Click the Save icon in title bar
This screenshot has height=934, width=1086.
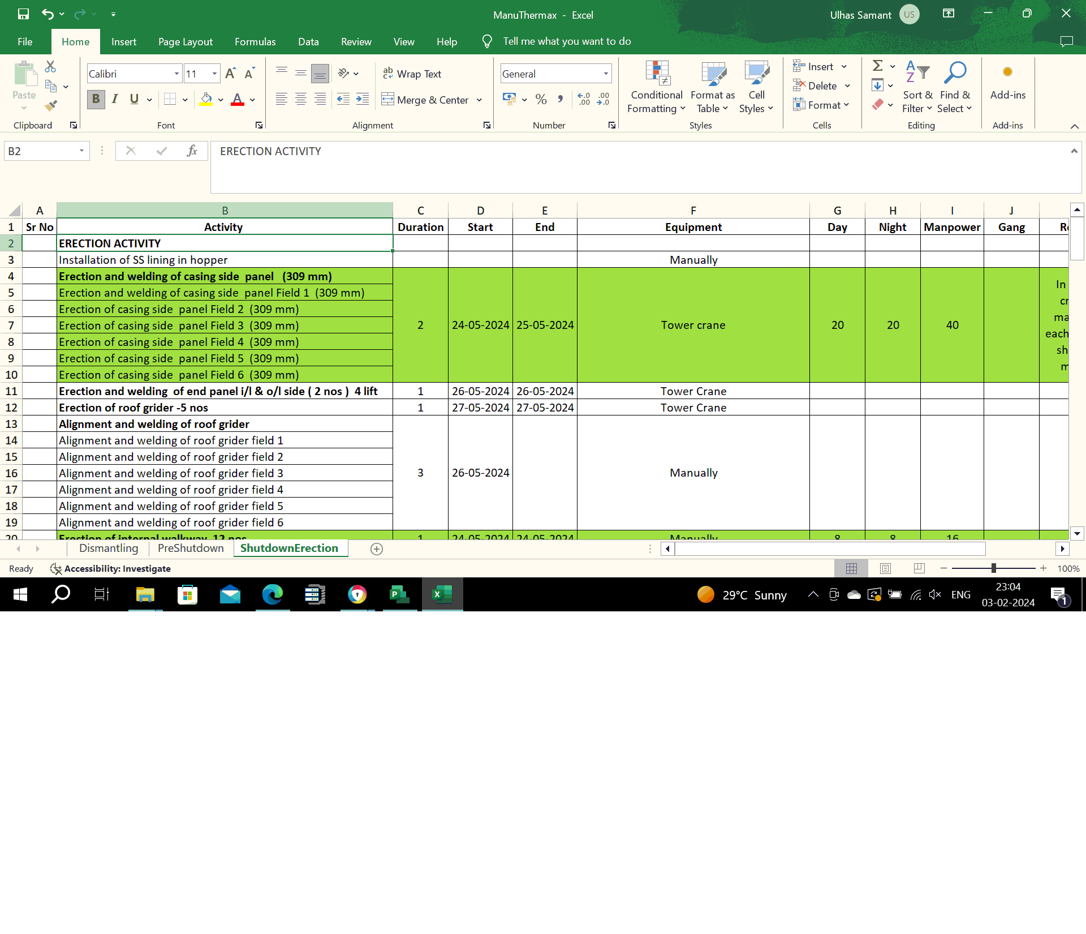(23, 14)
